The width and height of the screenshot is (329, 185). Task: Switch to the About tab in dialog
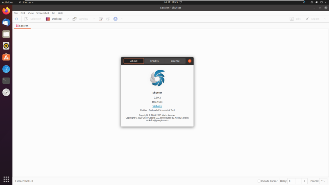(134, 61)
